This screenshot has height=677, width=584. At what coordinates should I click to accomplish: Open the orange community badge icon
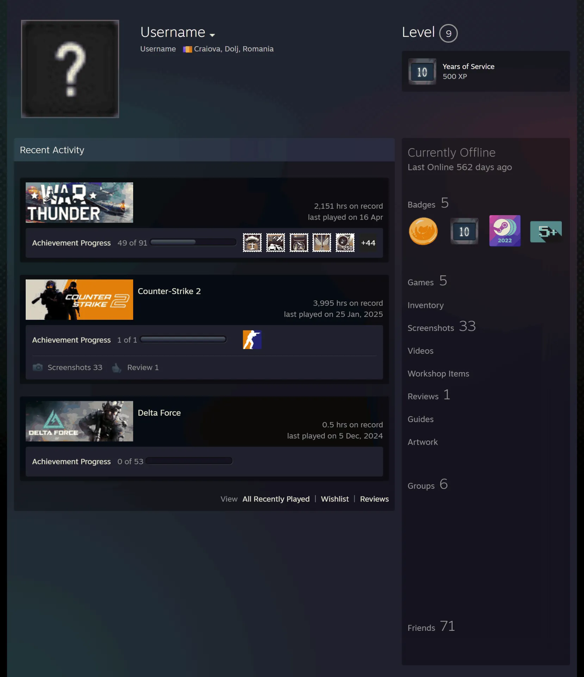click(423, 231)
